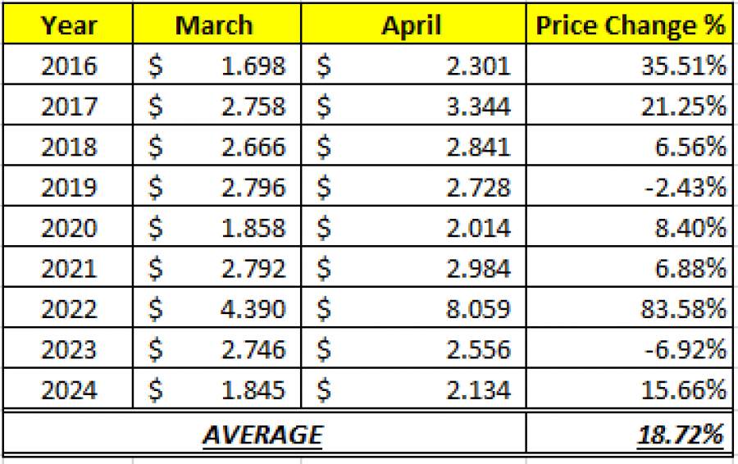Select the 2022 year cell

(x=69, y=309)
